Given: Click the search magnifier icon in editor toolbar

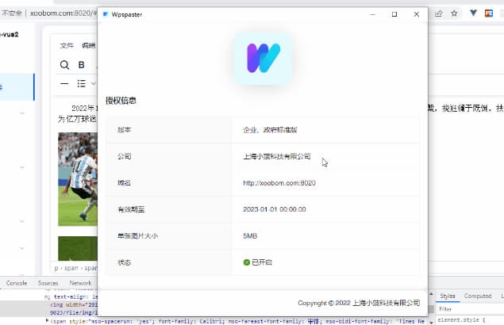Looking at the screenshot, I should coord(64,65).
